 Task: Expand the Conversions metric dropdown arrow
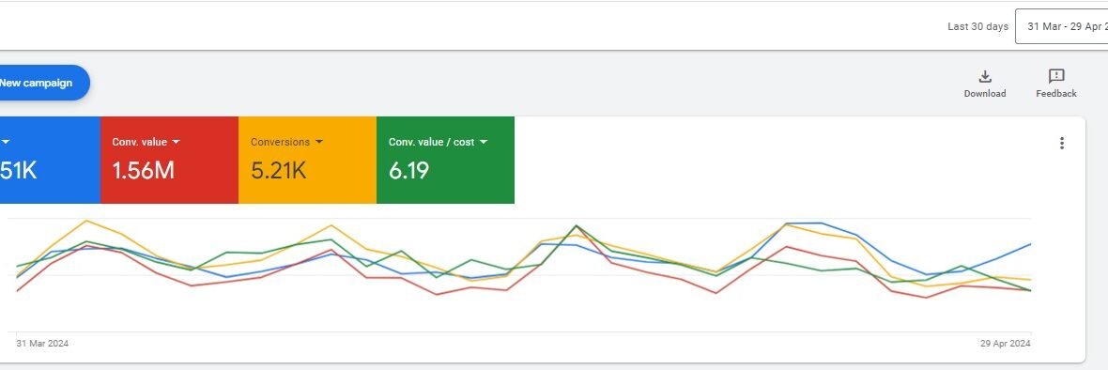(318, 142)
